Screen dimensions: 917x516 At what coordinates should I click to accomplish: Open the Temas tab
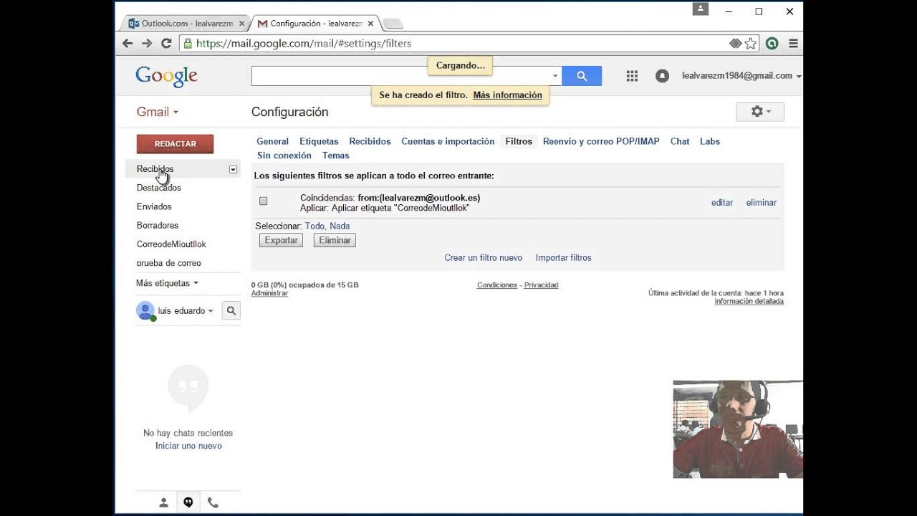coord(335,156)
